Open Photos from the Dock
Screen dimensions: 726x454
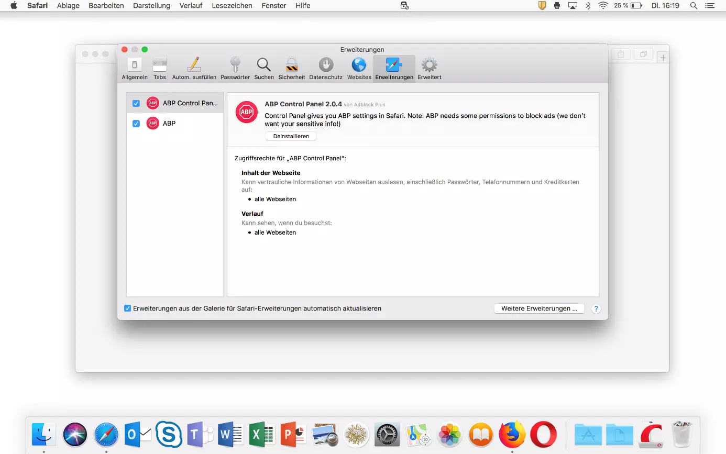[x=449, y=434]
